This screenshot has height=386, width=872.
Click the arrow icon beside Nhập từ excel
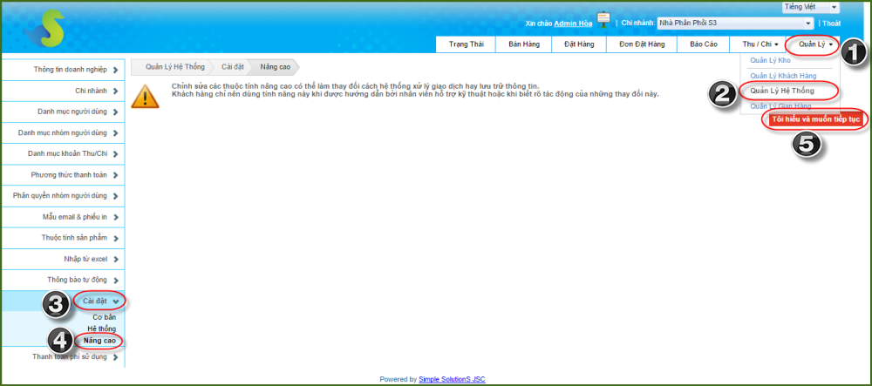click(x=115, y=258)
